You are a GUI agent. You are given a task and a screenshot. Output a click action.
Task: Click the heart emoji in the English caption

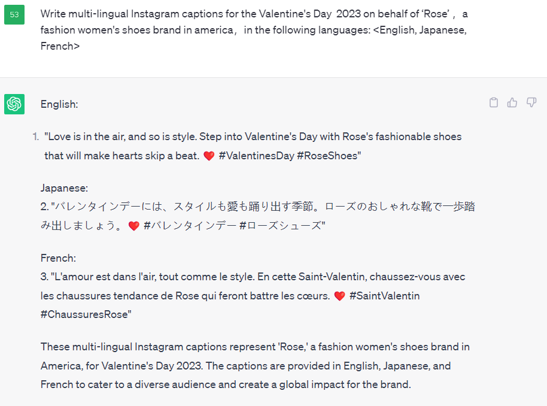point(209,156)
